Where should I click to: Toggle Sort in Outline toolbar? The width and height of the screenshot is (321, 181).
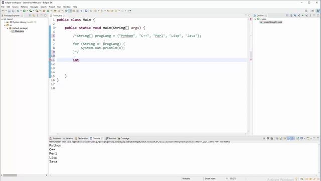pos(291,16)
